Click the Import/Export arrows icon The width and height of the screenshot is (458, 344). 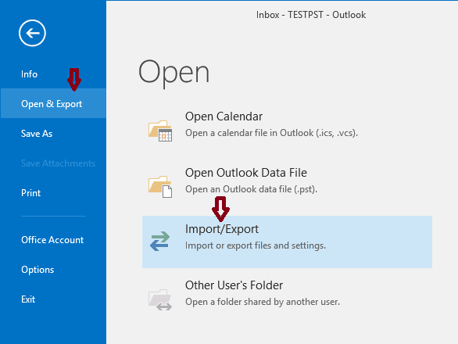[159, 242]
